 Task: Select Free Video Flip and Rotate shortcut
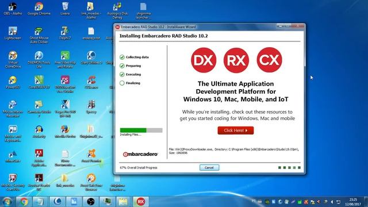tap(65, 60)
